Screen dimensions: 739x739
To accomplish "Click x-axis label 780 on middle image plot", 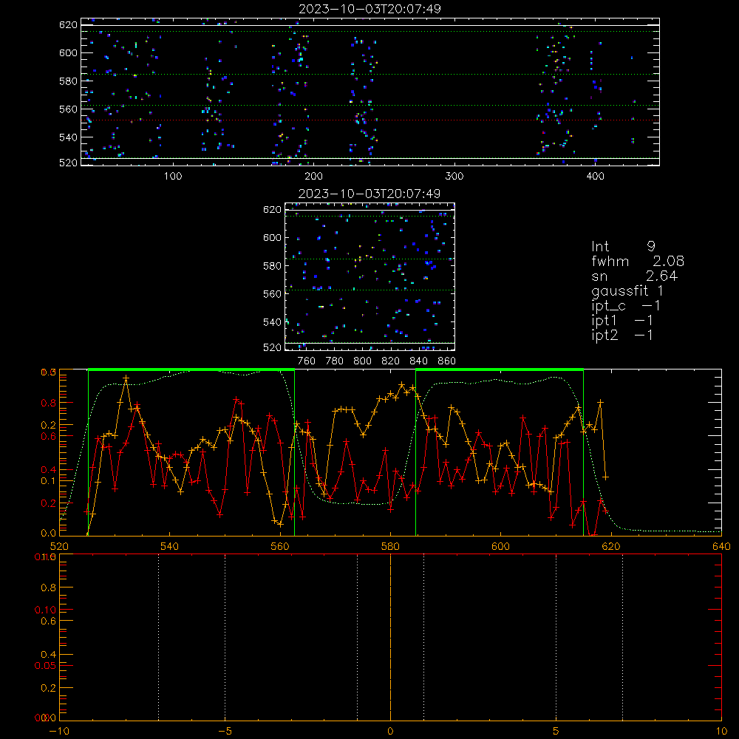I will coord(335,361).
